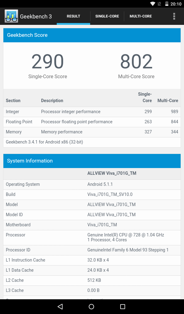Screen dimensions: 184x314
Task: Tap the 32.0 KB x 4 value
Action: [x=98, y=260]
